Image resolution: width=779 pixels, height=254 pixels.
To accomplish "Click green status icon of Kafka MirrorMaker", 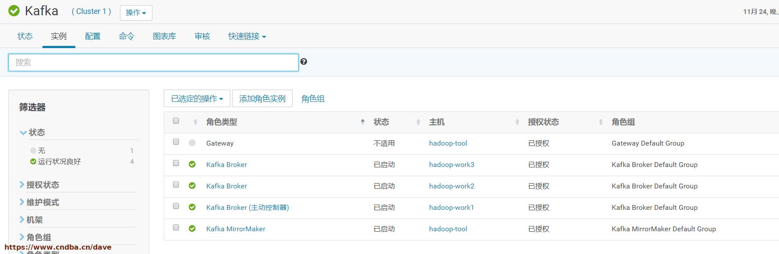I will 192,229.
